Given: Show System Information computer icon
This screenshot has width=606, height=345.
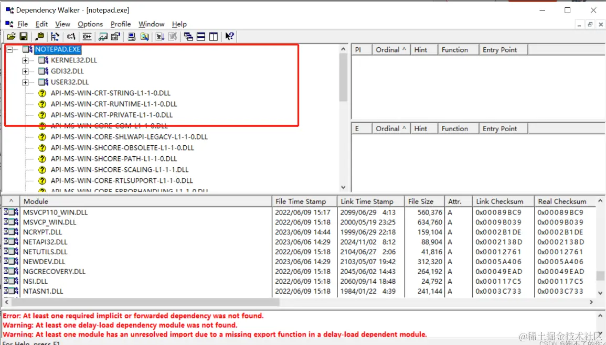Looking at the screenshot, I should [x=132, y=37].
